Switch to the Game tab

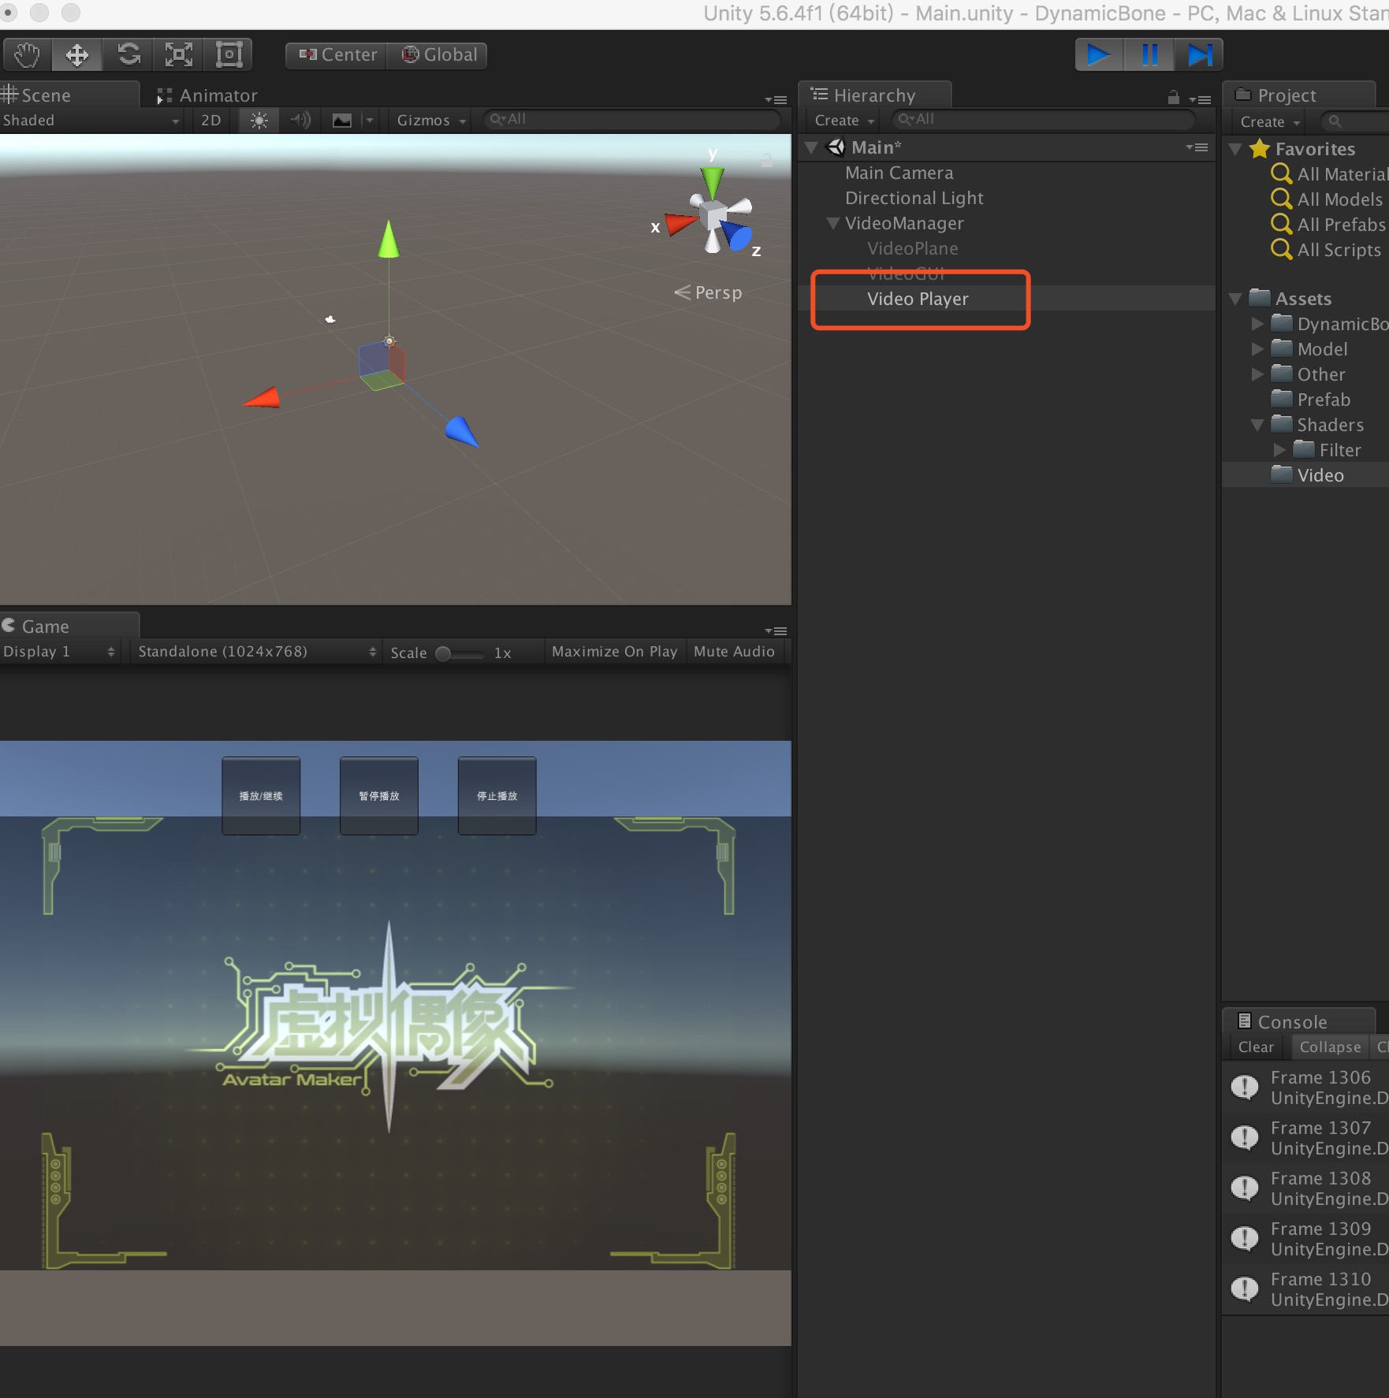46,626
